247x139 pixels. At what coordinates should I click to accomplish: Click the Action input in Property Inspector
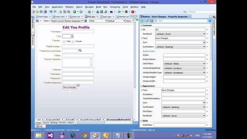184,55
